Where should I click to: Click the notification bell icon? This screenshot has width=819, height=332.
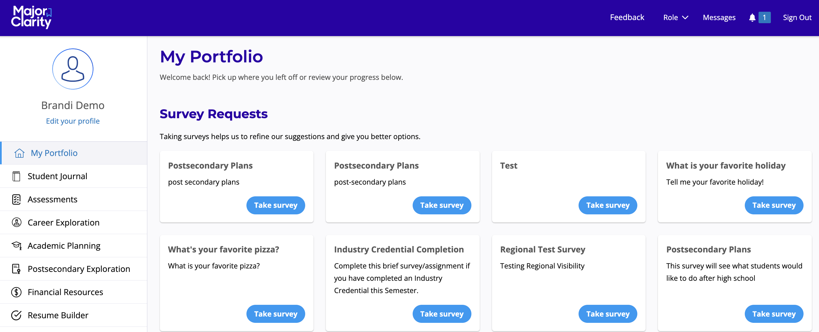click(752, 17)
